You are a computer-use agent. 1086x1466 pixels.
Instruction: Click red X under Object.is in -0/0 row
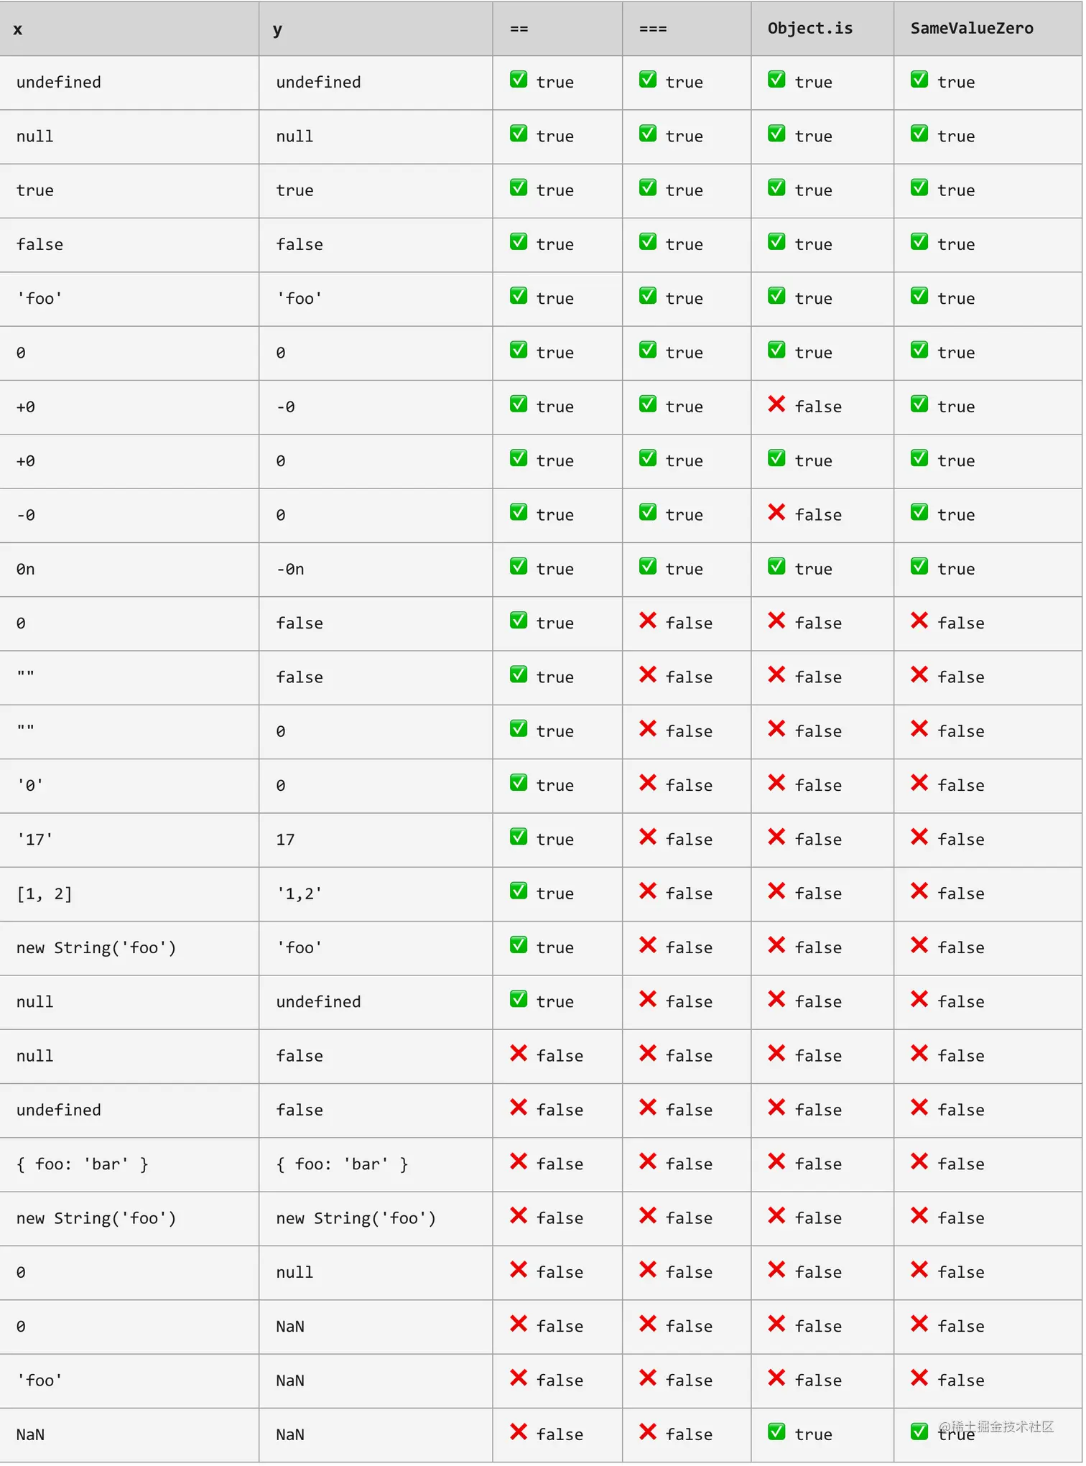[x=776, y=512]
